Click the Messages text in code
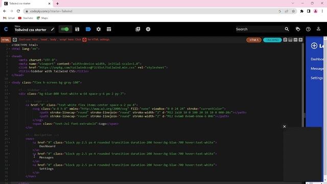Image resolution: width=327 pixels, height=184 pixels. (x=46, y=157)
